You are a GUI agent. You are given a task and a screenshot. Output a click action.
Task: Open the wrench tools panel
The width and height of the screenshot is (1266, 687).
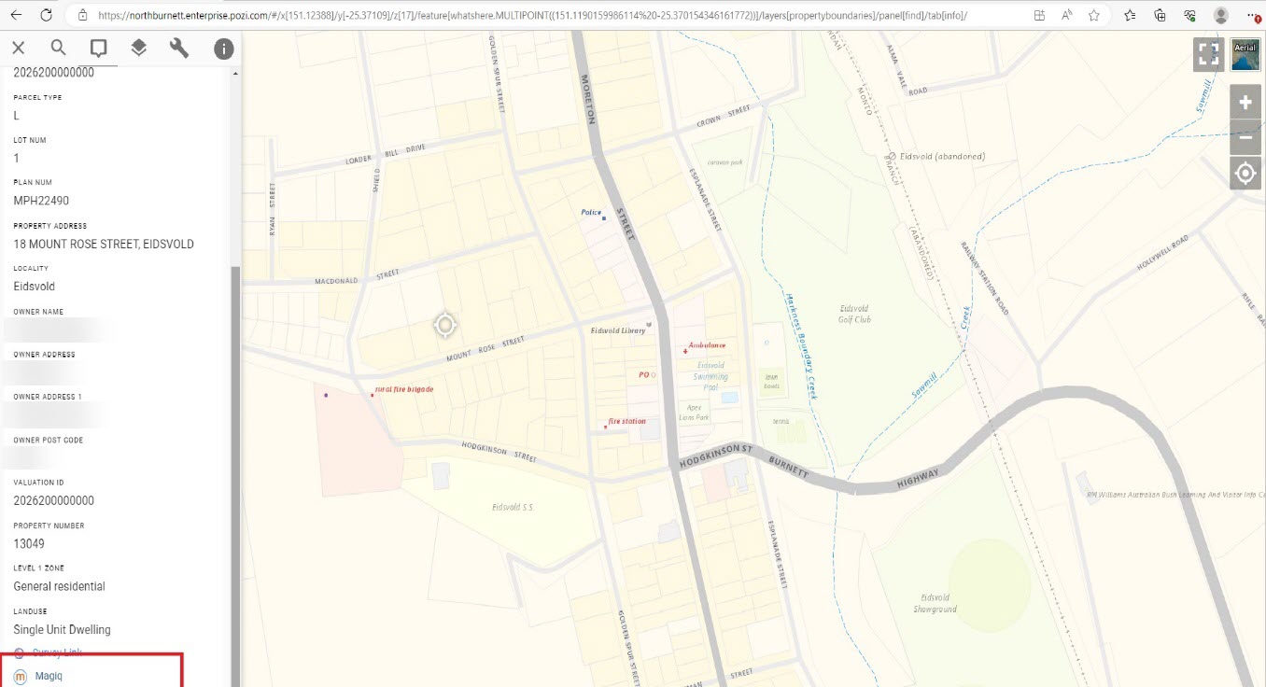tap(179, 49)
